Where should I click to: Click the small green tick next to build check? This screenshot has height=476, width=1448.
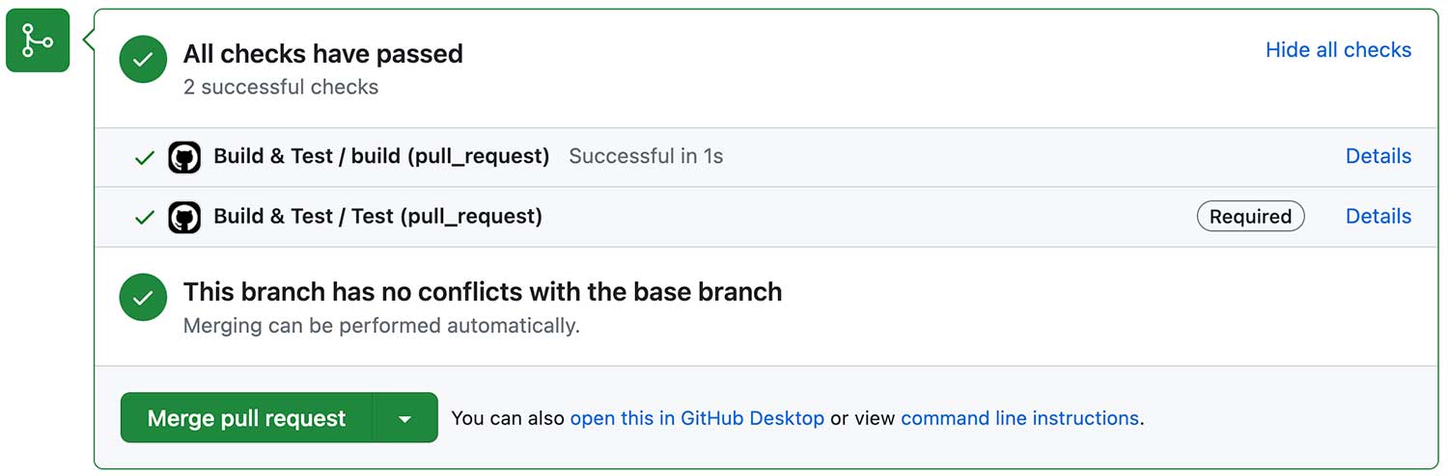pos(145,158)
